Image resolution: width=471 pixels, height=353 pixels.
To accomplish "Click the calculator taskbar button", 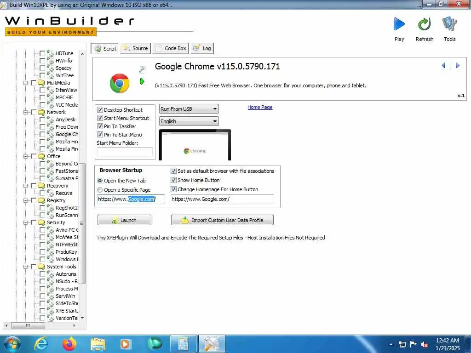I will tap(183, 344).
